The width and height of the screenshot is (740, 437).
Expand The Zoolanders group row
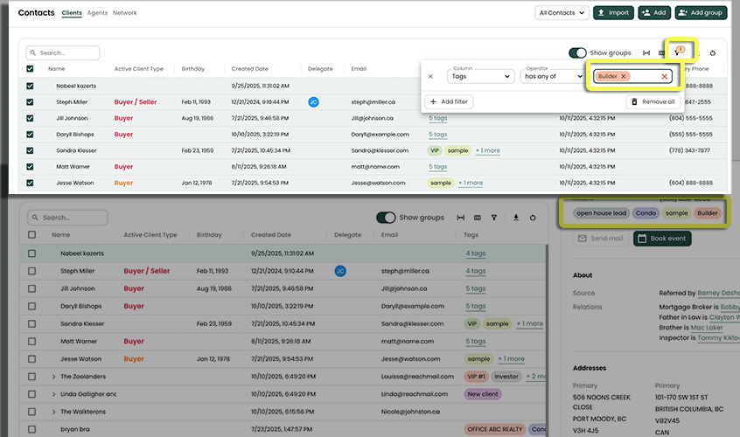click(x=53, y=377)
